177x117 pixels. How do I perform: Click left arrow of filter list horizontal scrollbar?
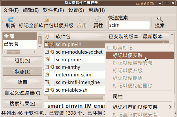tap(5, 52)
